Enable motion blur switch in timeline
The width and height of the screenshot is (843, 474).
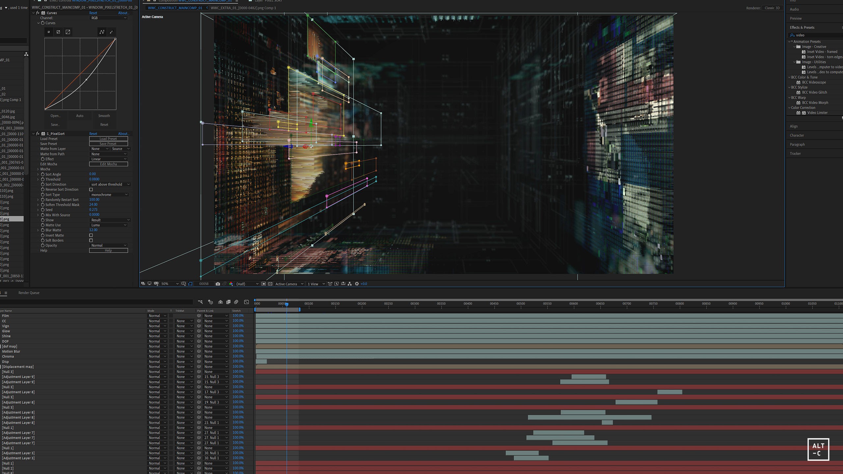tap(236, 302)
